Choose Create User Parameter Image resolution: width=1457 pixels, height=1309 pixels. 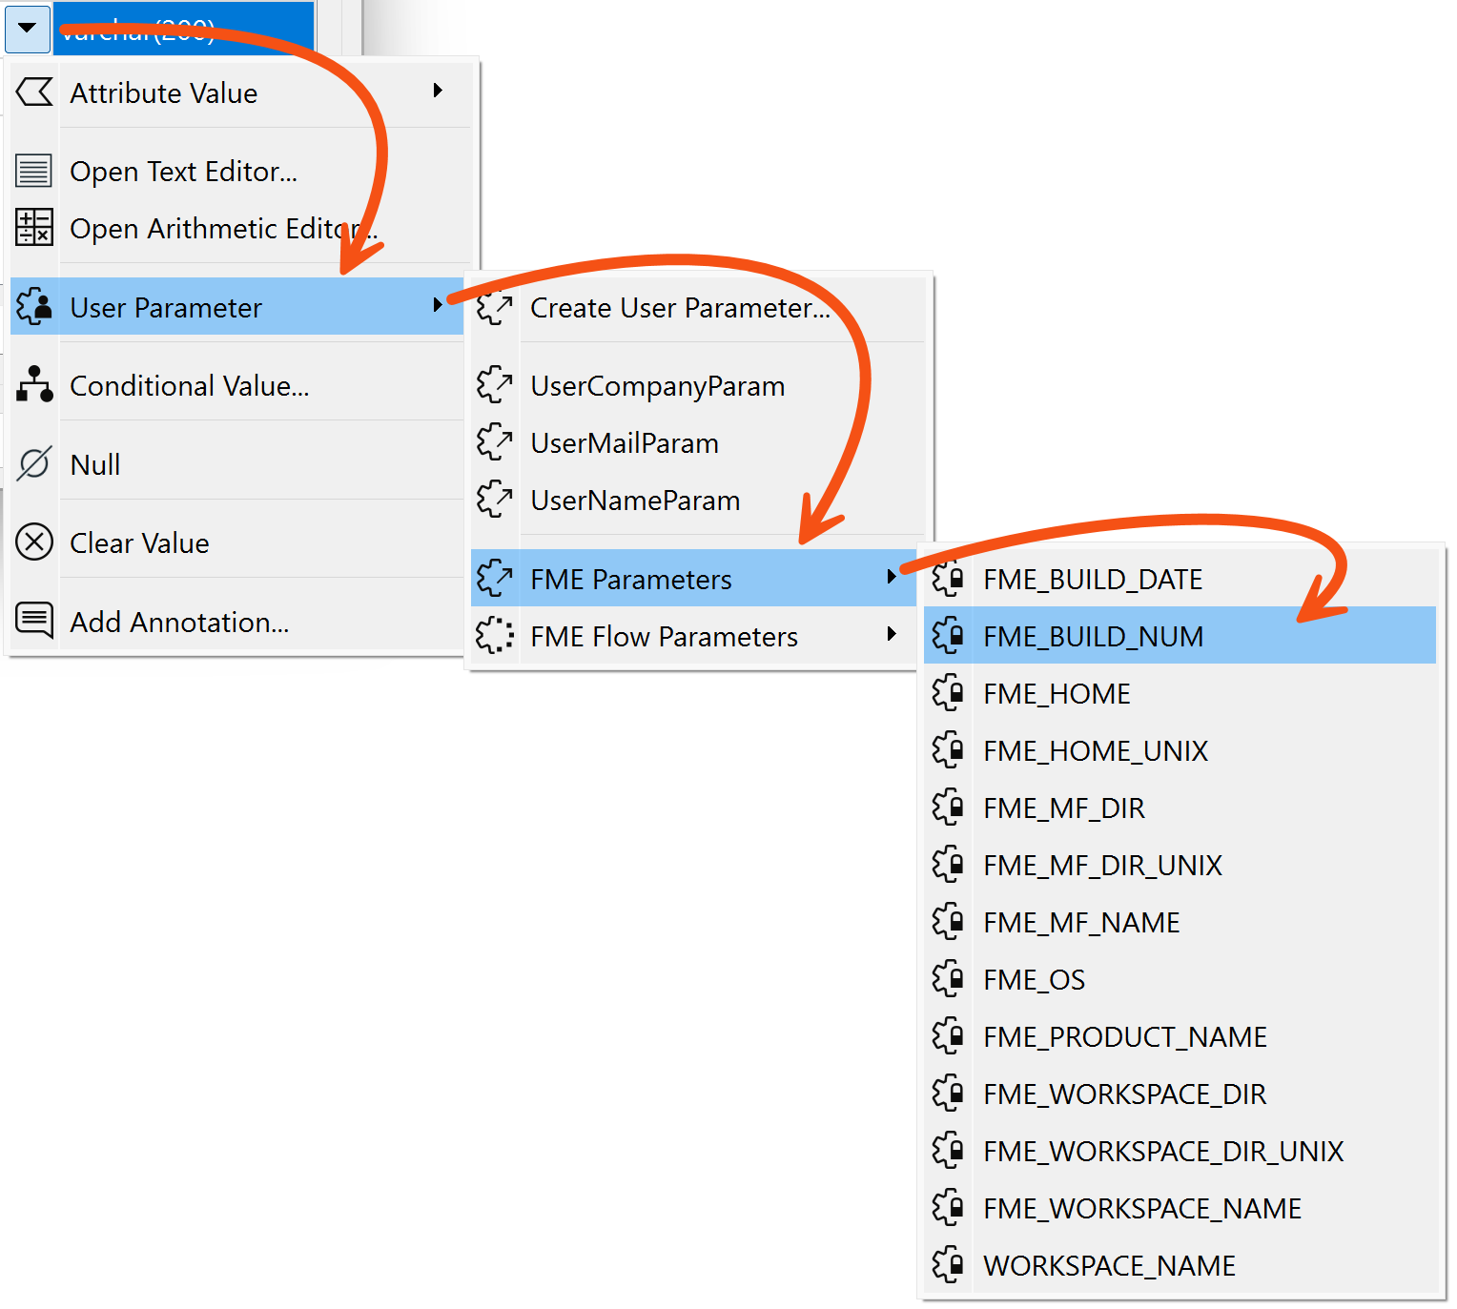(x=680, y=308)
